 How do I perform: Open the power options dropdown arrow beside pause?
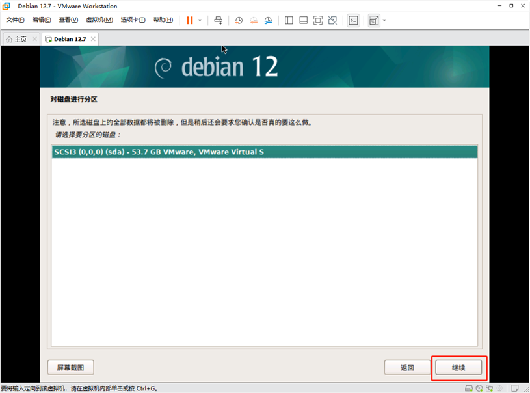click(x=200, y=20)
